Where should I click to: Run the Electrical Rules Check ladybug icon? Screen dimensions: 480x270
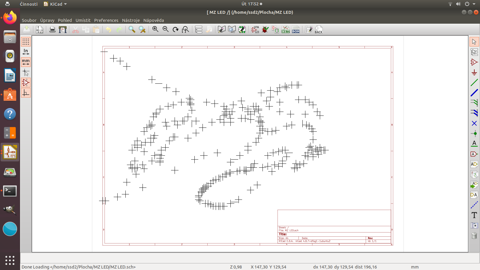265,29
